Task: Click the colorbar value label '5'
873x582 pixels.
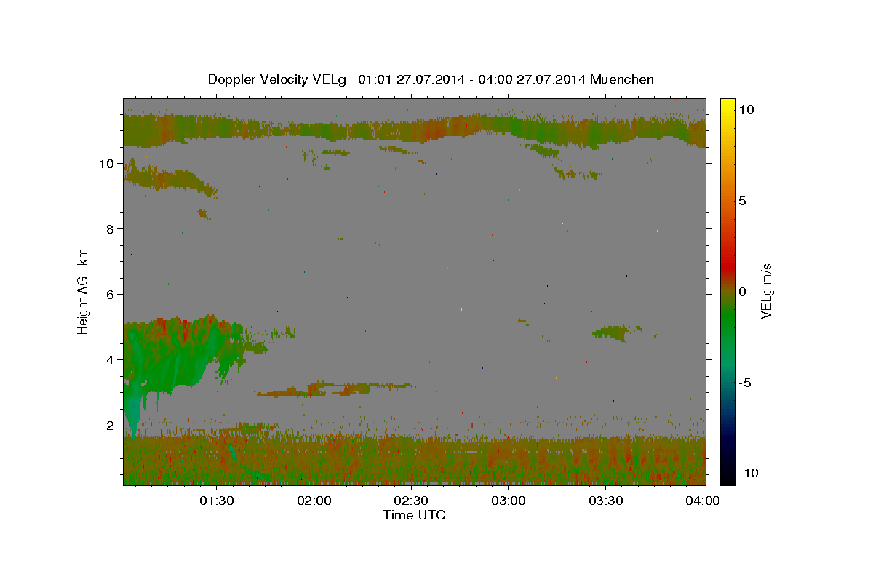Action: click(742, 201)
